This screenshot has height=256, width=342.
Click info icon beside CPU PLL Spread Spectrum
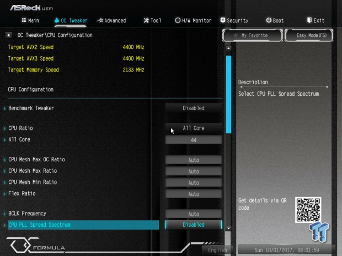point(4,225)
